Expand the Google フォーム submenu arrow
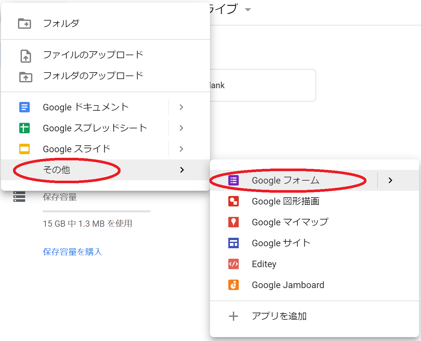Screen dimensions: 421x341 [x=390, y=180]
